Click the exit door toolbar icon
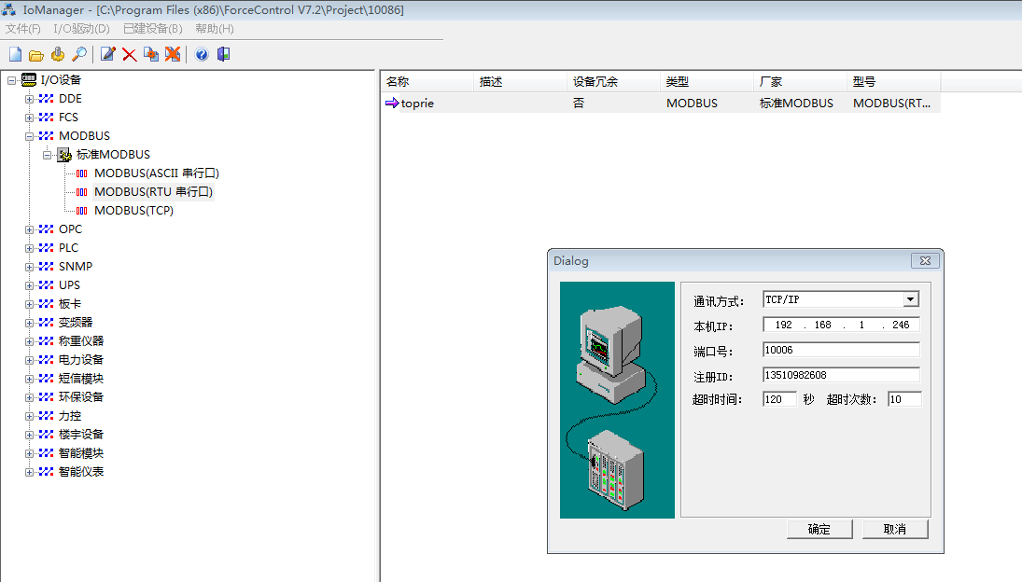 pos(223,55)
